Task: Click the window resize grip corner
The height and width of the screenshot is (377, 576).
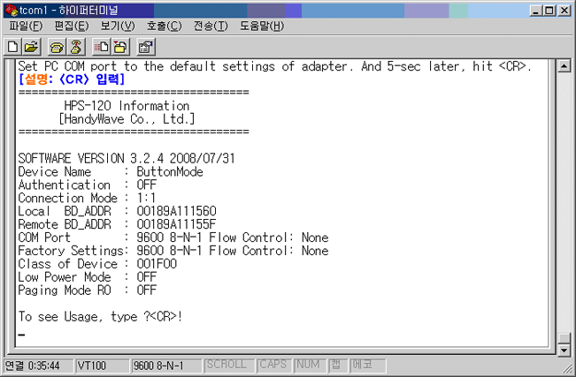Action: coord(567,369)
